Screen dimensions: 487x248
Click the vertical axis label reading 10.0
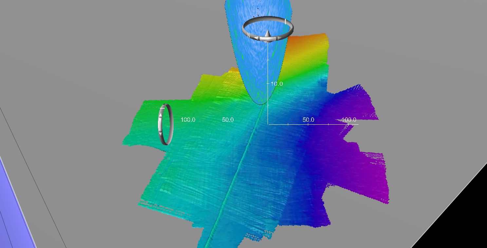[x=277, y=84]
